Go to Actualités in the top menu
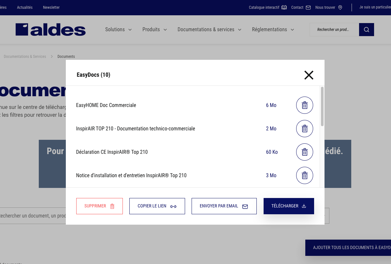The width and height of the screenshot is (391, 264). tap(25, 7)
